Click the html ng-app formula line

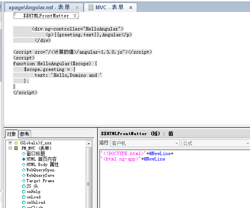click(133, 159)
